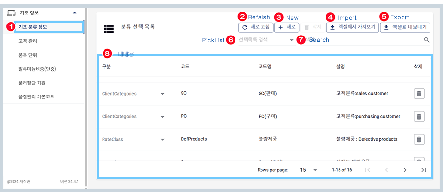Go to next page of table
The image size is (443, 192).
(x=405, y=170)
